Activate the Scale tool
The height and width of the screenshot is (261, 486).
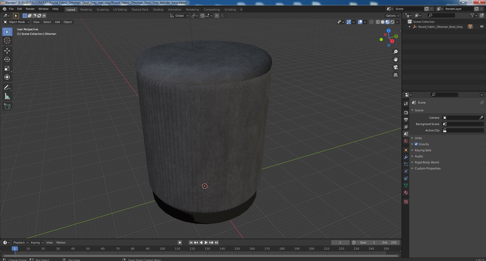point(7,68)
